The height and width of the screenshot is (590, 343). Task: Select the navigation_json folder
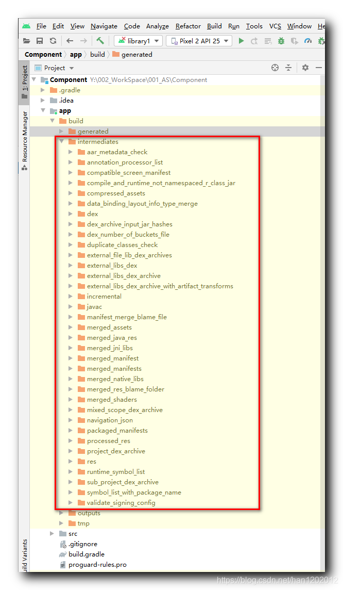click(x=110, y=420)
